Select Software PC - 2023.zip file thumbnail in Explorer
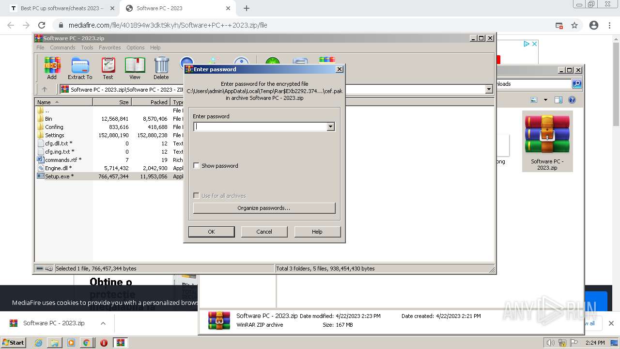 pos(547,141)
